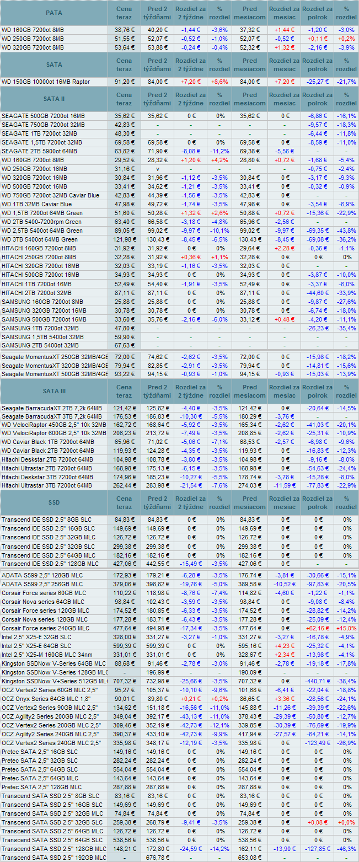Select HITACHI 2TB 7200ot 32MB row name
Screen dimensions: 359x862
(x=36, y=292)
